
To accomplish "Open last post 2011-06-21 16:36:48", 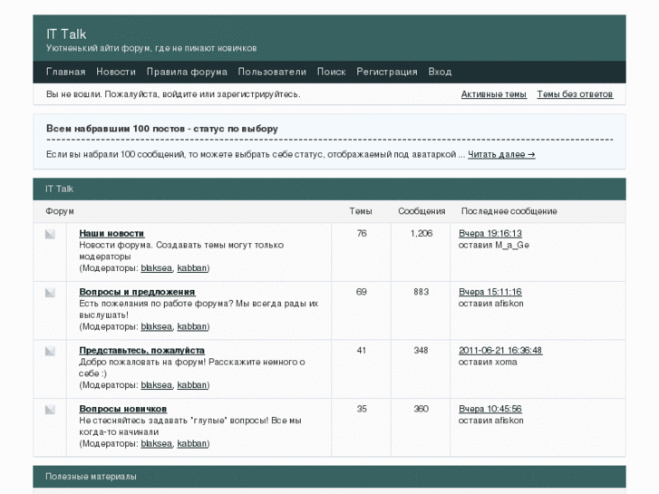I will 500,350.
